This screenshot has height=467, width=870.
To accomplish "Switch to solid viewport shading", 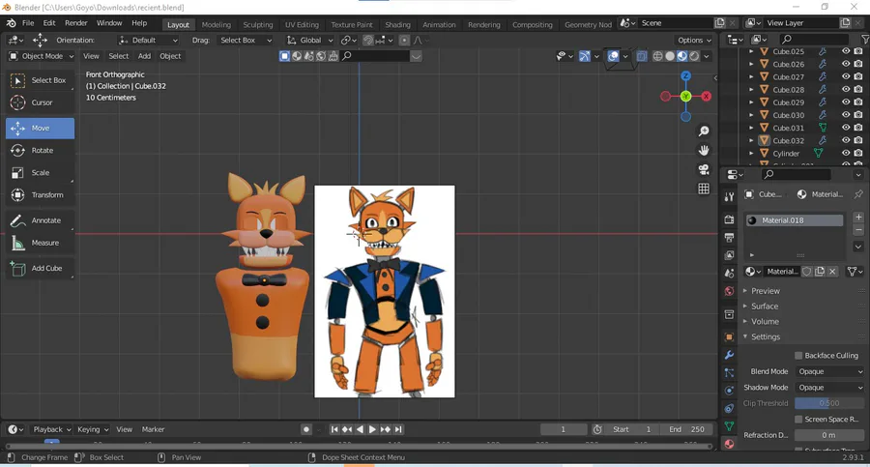I will click(670, 56).
